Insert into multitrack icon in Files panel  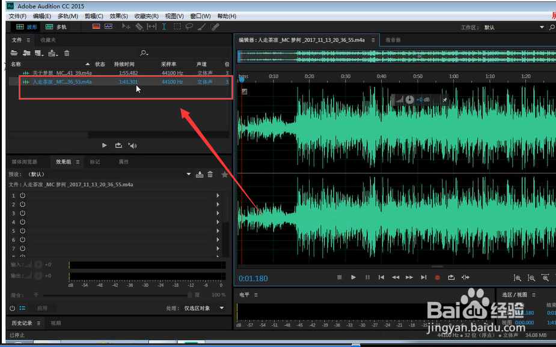[53, 53]
